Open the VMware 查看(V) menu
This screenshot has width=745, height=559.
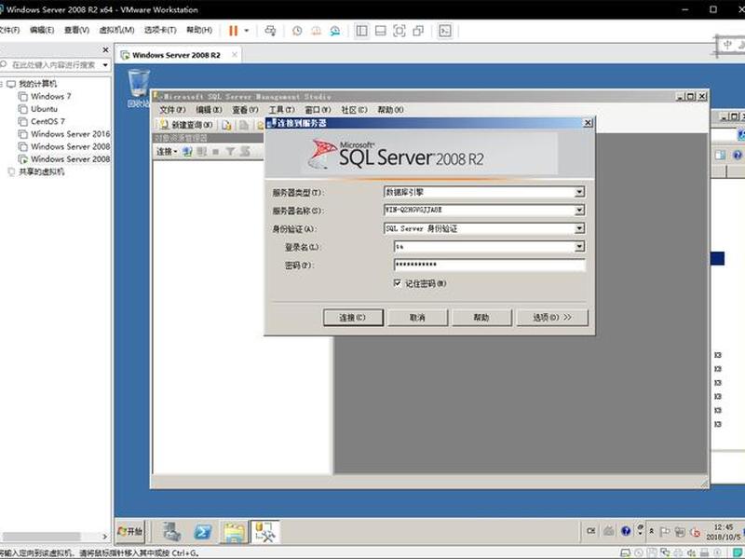tap(76, 30)
